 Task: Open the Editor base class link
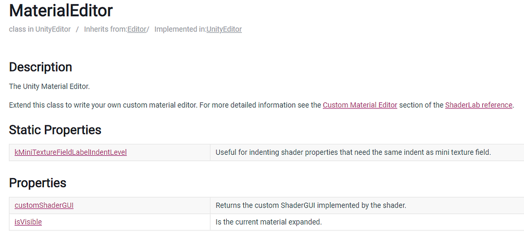tap(137, 29)
